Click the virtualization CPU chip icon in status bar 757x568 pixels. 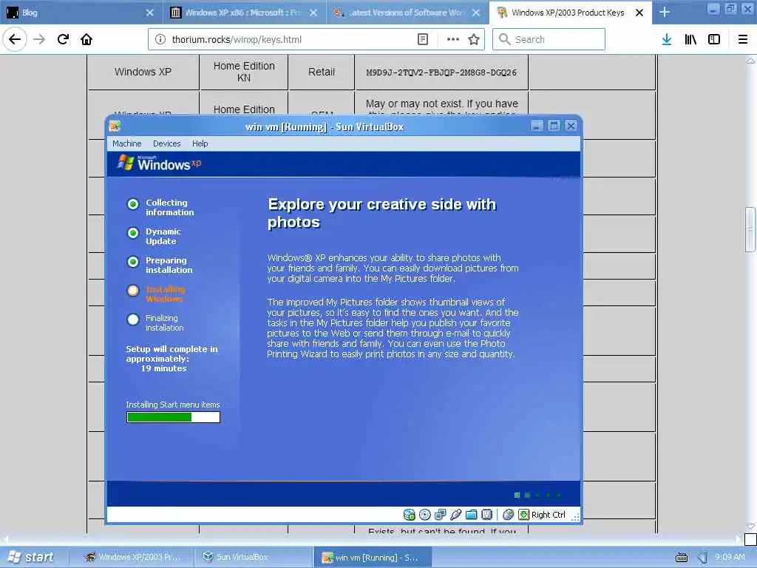click(486, 515)
